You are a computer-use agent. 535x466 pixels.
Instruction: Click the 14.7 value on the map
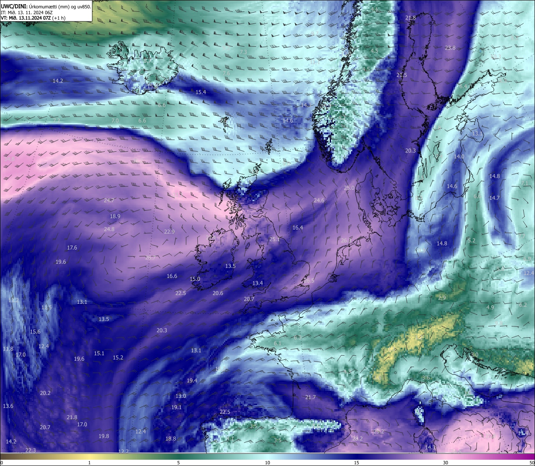(494, 198)
